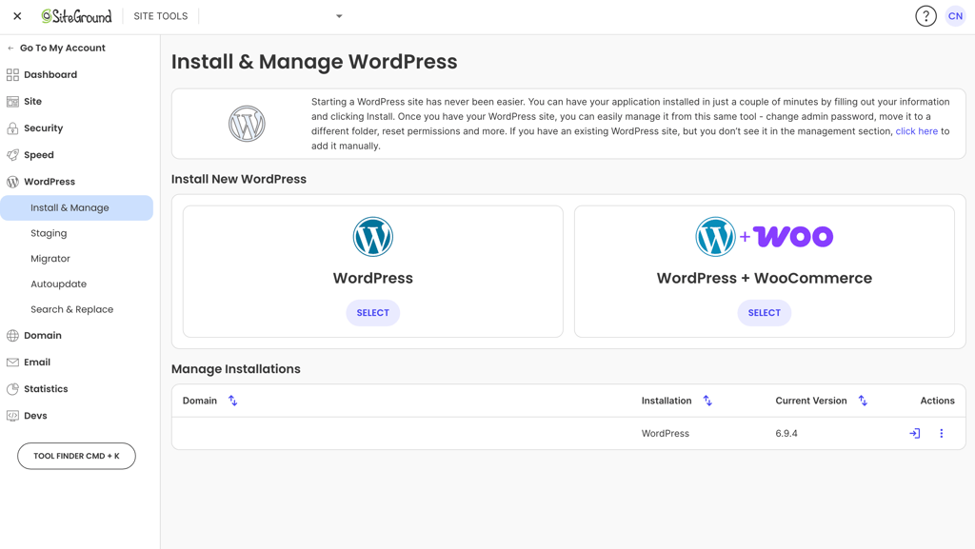Select the WordPress + WooCommerce option
The width and height of the screenshot is (975, 549).
[x=765, y=312]
